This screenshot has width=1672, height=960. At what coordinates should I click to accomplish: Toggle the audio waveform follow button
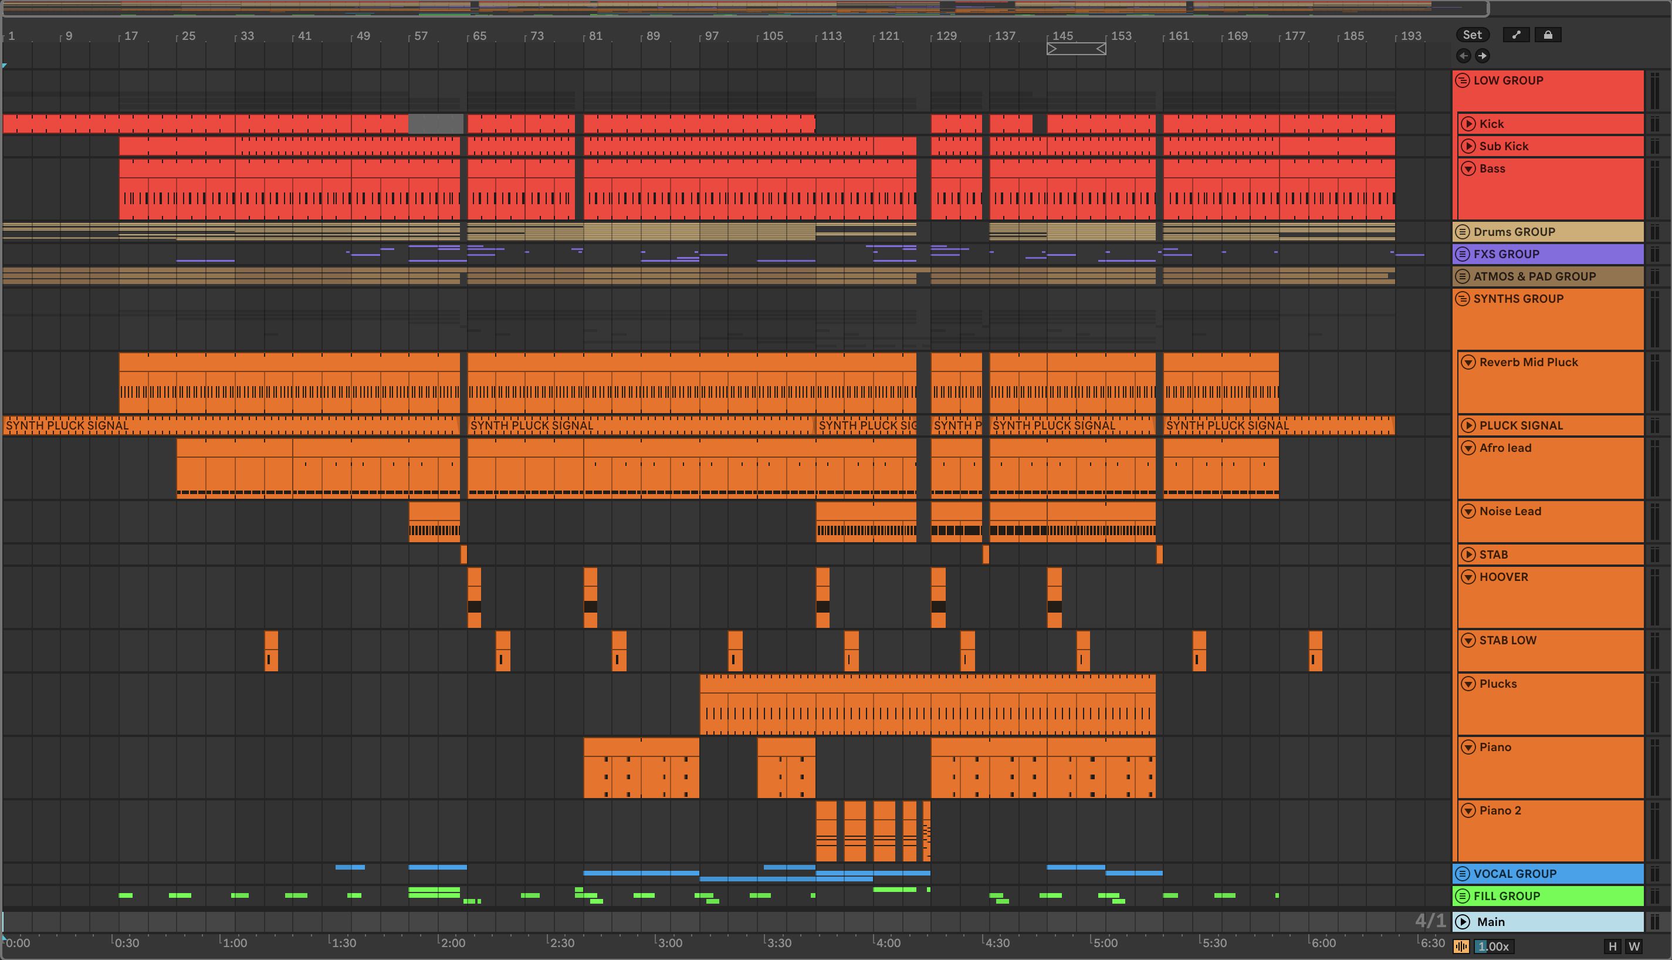pos(1461,947)
